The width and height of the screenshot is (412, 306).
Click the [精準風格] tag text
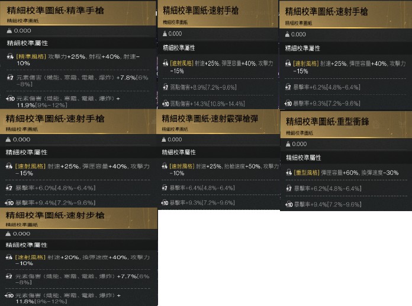pyautogui.click(x=31, y=56)
